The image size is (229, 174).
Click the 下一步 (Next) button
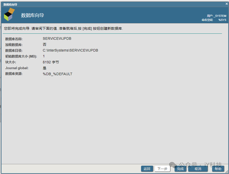click(x=163, y=169)
